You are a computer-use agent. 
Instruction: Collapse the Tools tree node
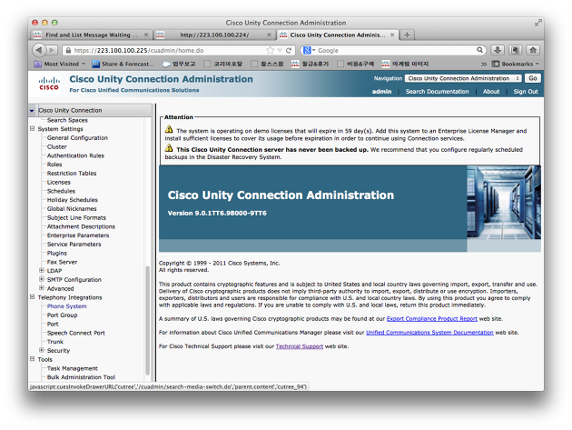pos(32,359)
